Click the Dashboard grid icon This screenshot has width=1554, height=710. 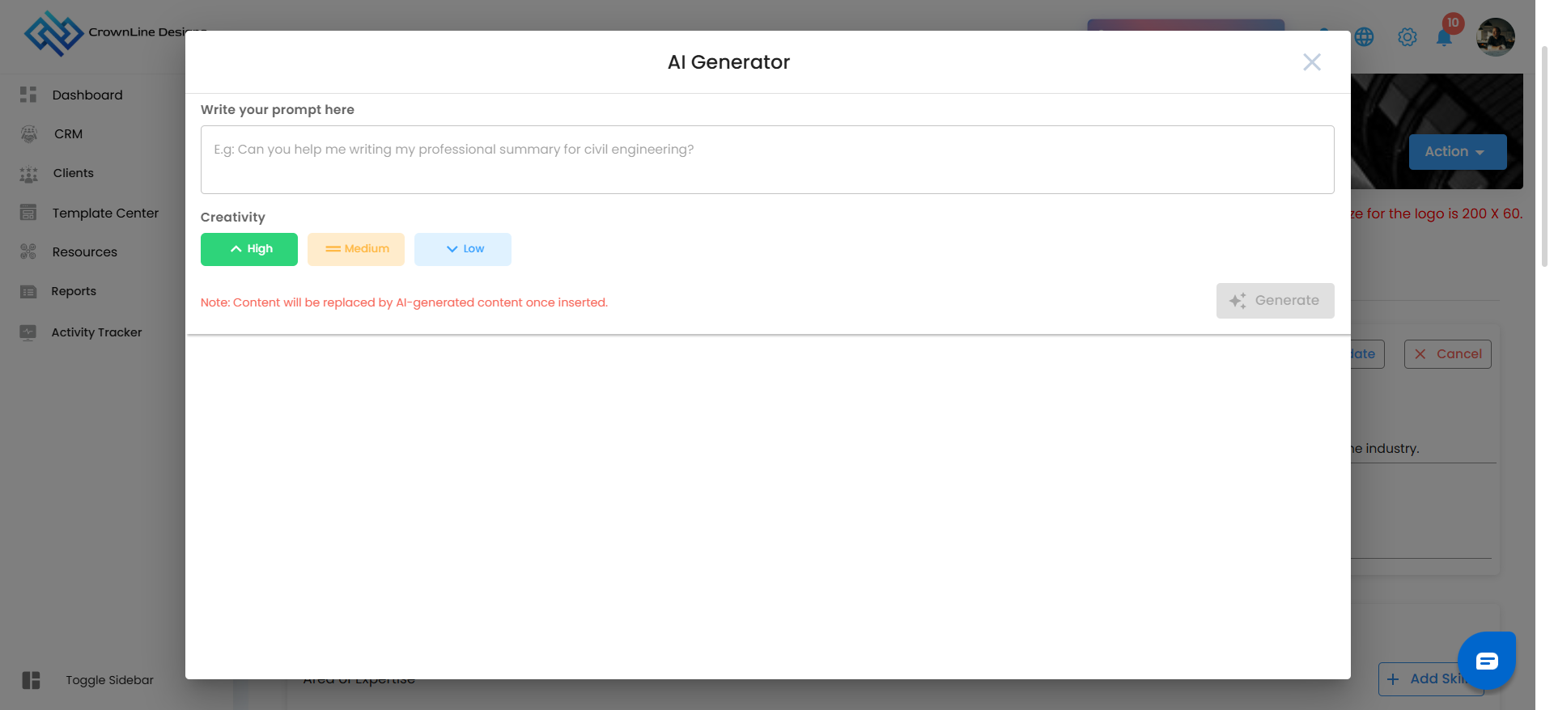(x=28, y=95)
